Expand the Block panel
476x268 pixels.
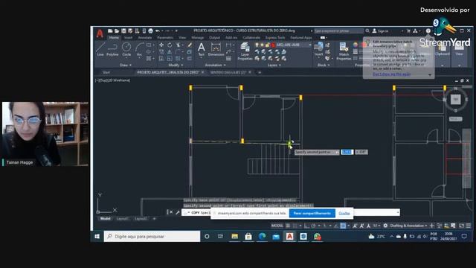(324, 65)
